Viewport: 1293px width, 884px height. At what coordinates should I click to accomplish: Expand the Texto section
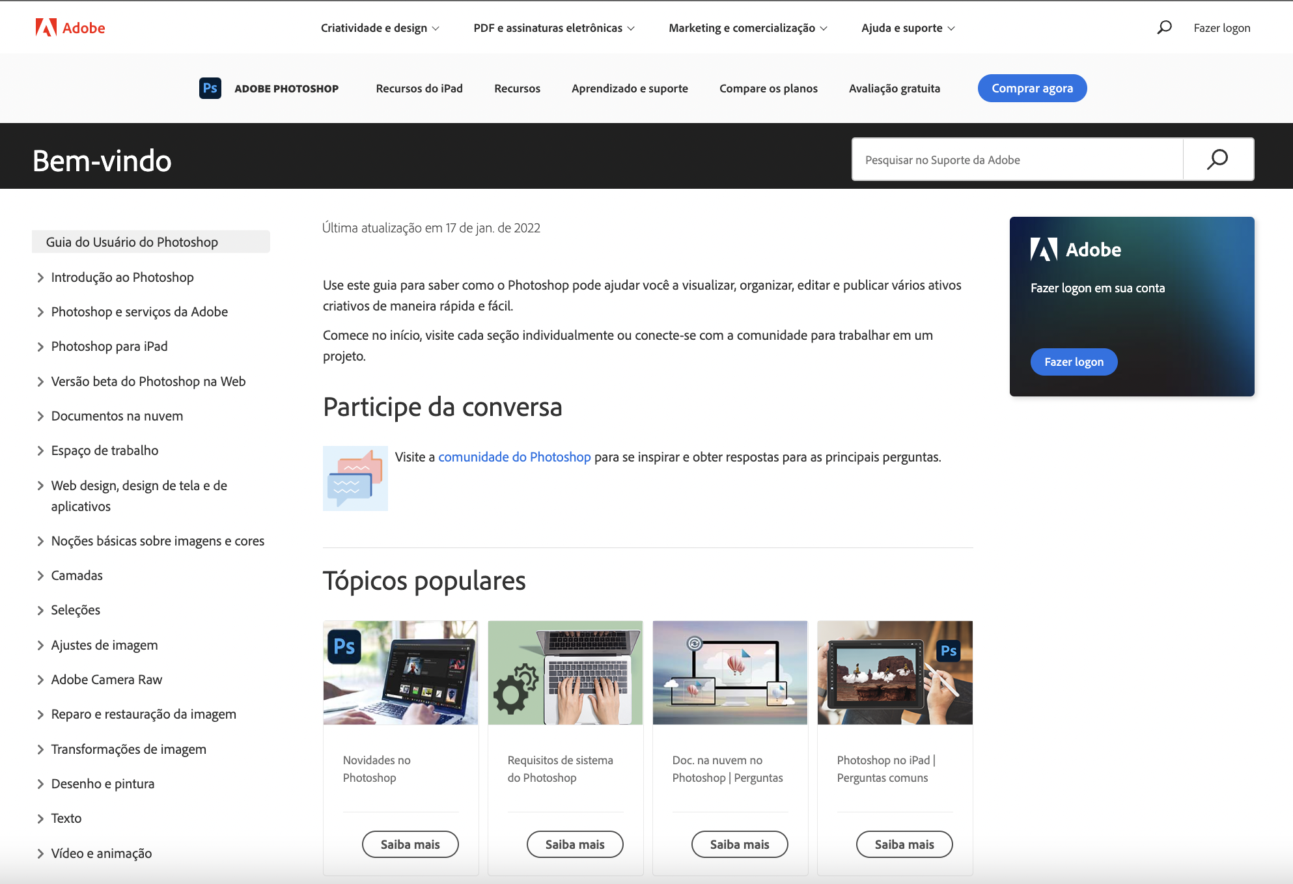coord(59,818)
